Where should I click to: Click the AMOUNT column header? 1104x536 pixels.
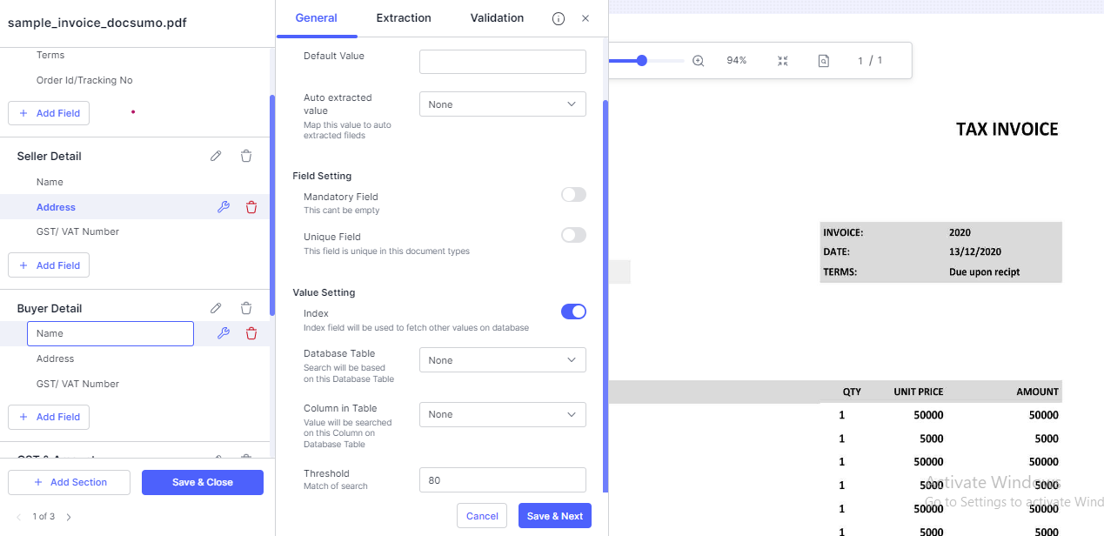point(1037,392)
